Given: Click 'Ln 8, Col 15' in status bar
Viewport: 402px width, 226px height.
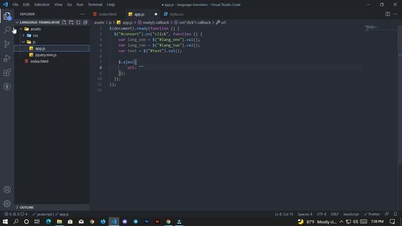Looking at the screenshot, I should (284, 214).
